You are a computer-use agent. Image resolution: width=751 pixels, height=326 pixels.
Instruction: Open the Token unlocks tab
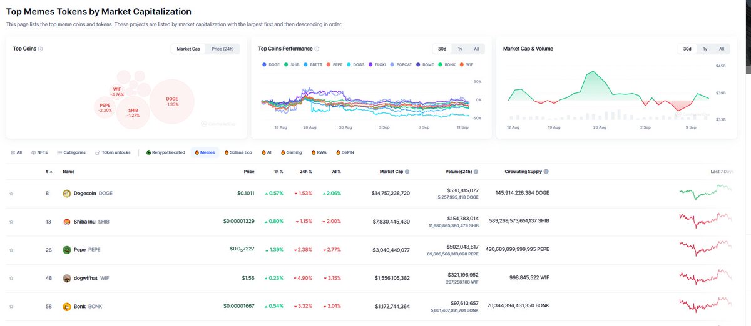(x=113, y=152)
